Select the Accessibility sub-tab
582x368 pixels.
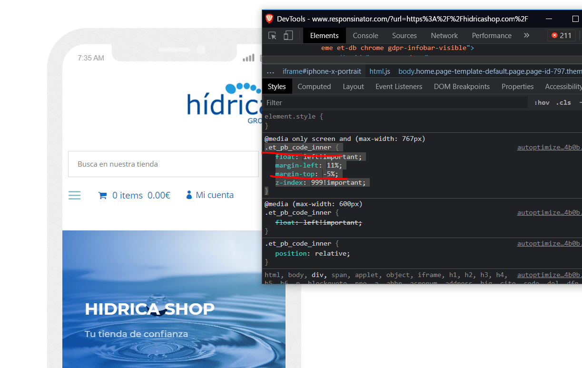pyautogui.click(x=563, y=87)
